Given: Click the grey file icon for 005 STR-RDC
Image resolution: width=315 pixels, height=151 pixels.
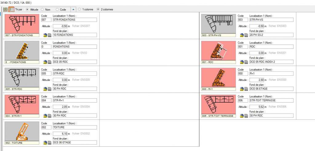Looking at the screenshot, I should tap(49, 89).
